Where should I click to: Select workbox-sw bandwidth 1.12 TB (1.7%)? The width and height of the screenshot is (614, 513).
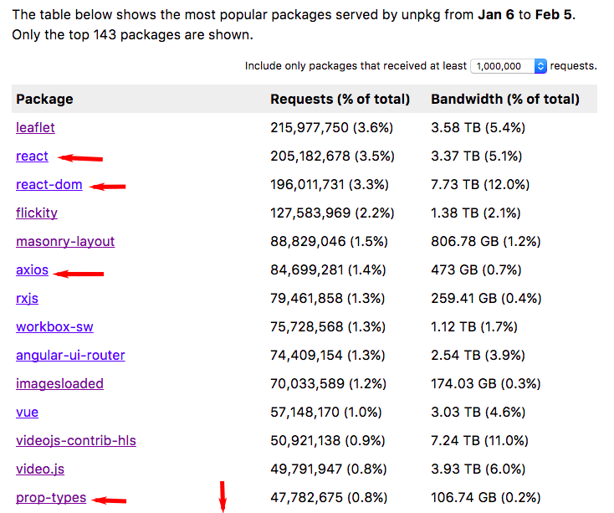click(x=474, y=326)
